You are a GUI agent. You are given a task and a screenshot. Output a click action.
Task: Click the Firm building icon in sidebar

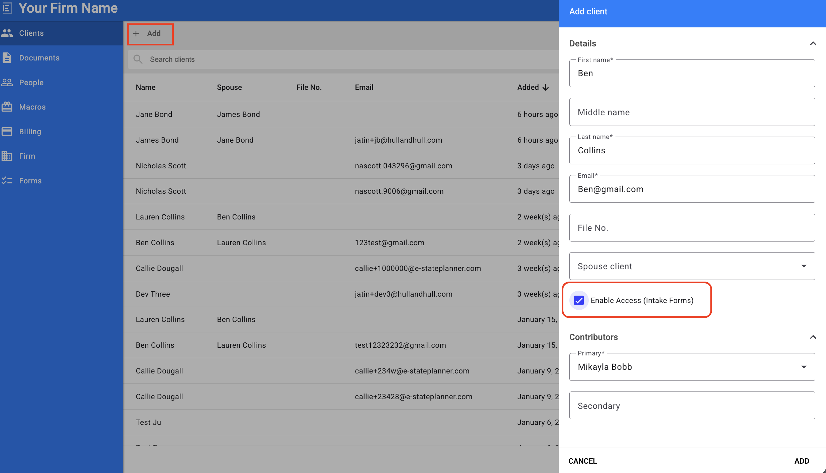pos(7,156)
